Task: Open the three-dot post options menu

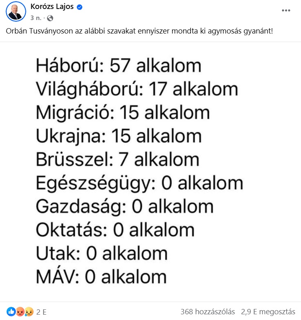Action: coord(286,10)
